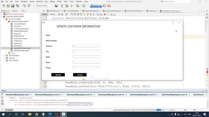Screen dimensions: 209x117
Task: Select Conn.java in the Projects tree
Action: coord(17,26)
